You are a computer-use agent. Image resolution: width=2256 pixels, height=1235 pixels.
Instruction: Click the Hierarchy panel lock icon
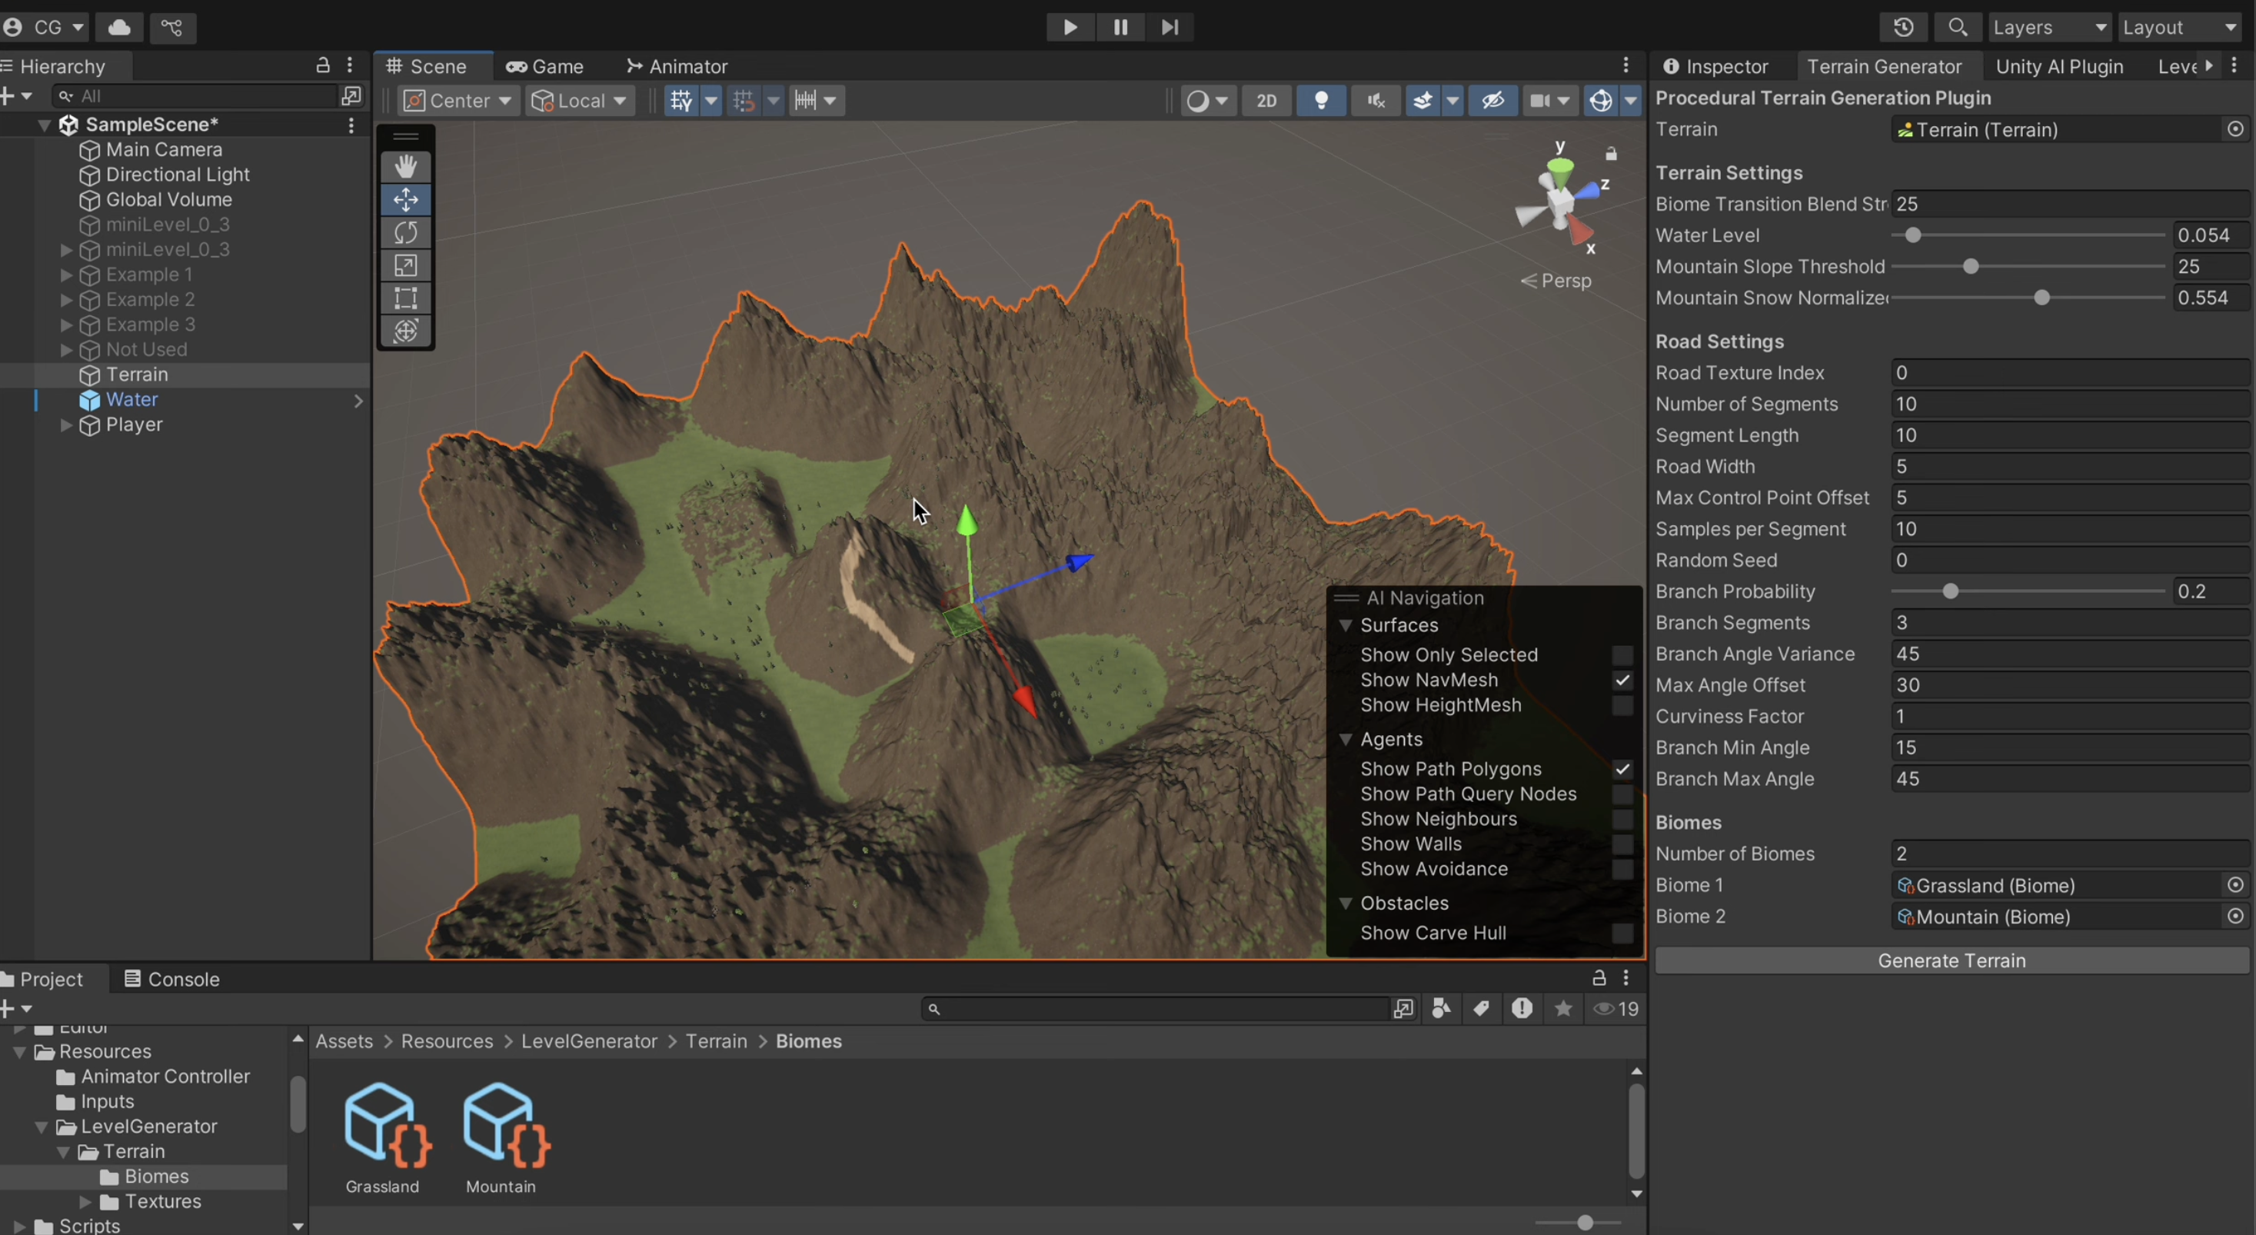[322, 65]
